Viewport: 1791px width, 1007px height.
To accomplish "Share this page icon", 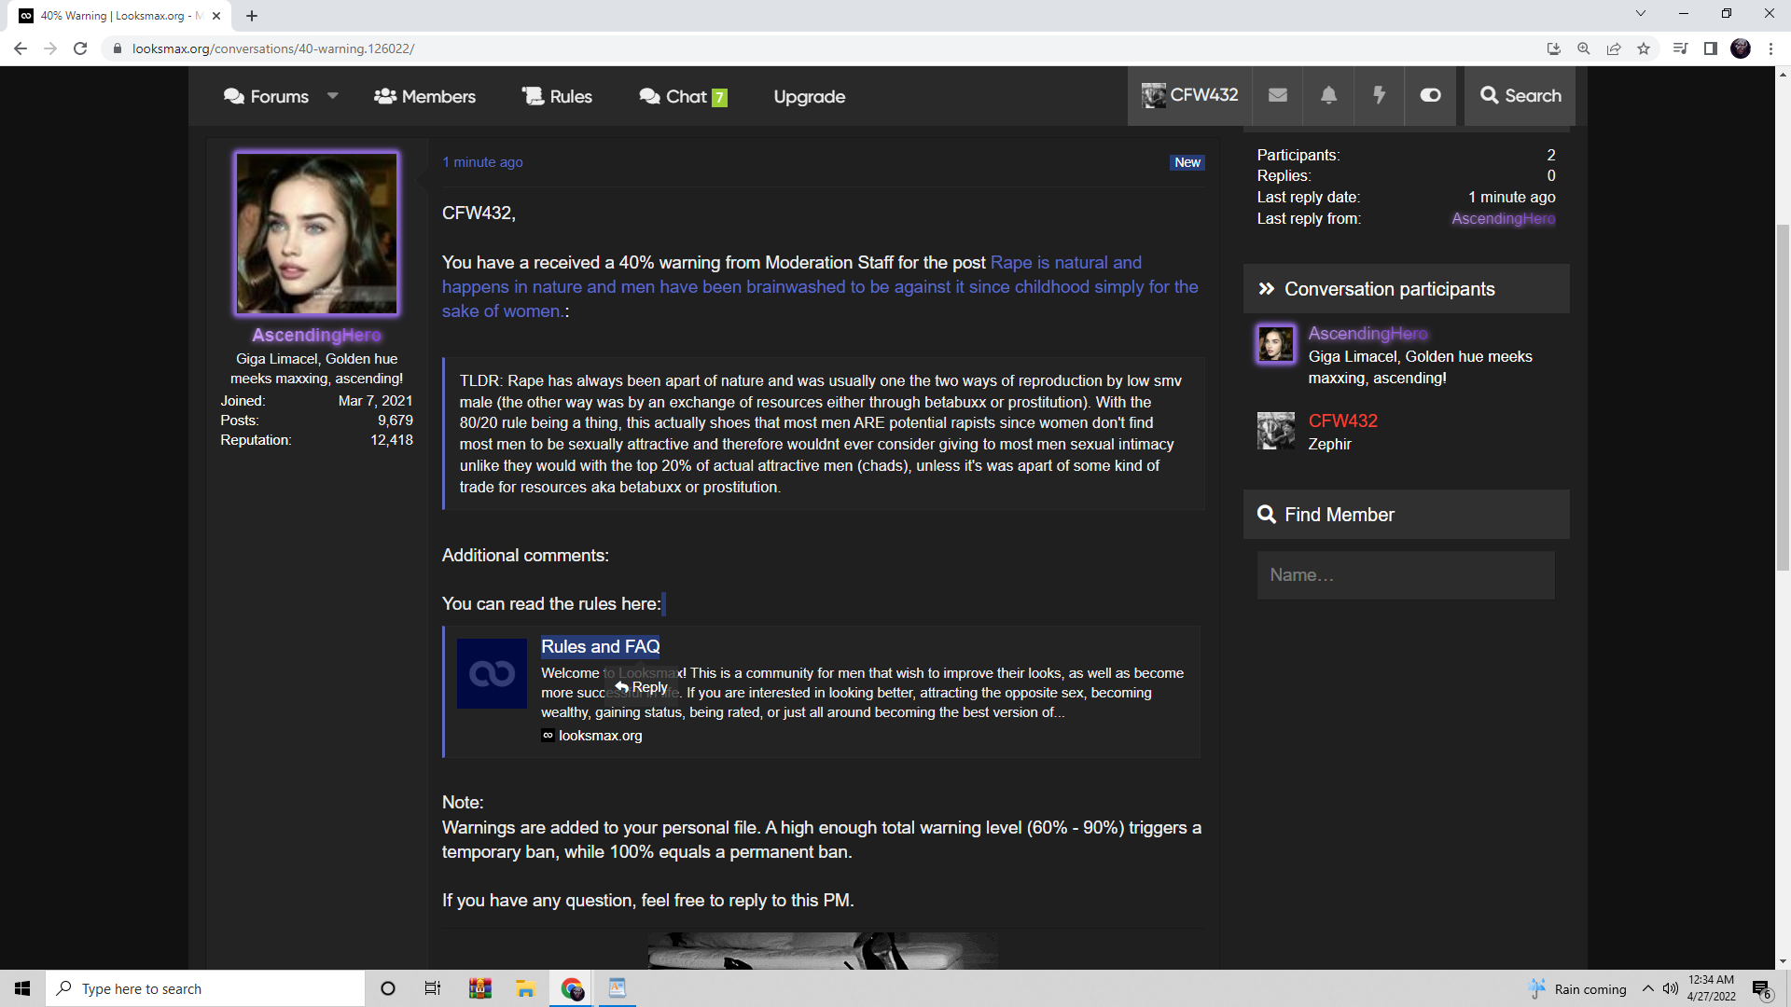I will click(x=1613, y=48).
